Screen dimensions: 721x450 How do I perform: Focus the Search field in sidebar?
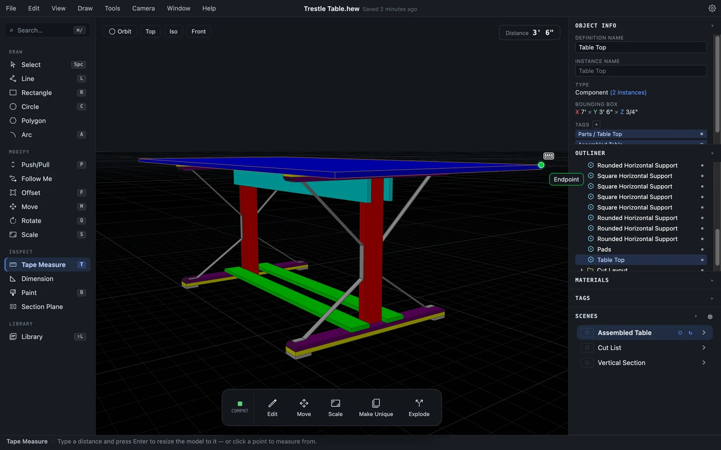(x=47, y=30)
